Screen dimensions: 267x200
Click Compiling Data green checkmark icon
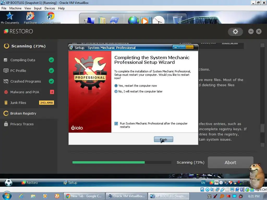[51, 60]
